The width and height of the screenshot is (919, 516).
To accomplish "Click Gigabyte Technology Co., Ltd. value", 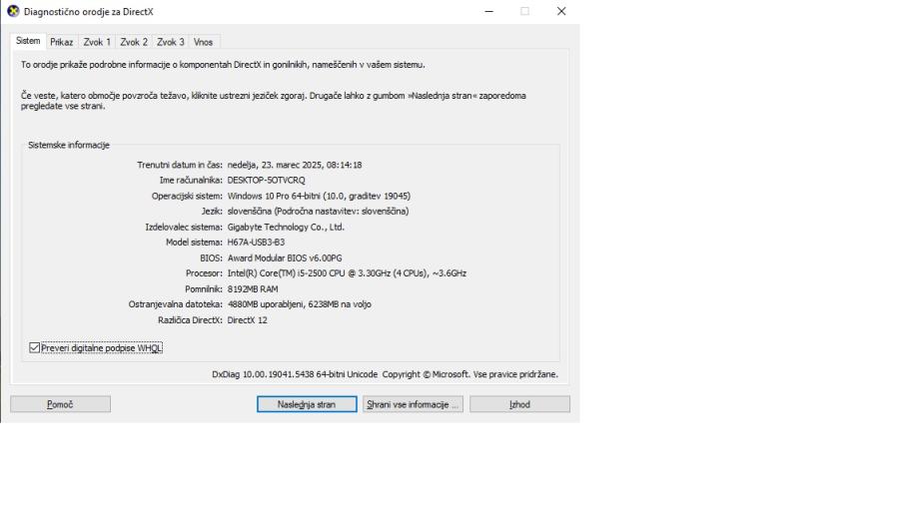I will 286,228.
